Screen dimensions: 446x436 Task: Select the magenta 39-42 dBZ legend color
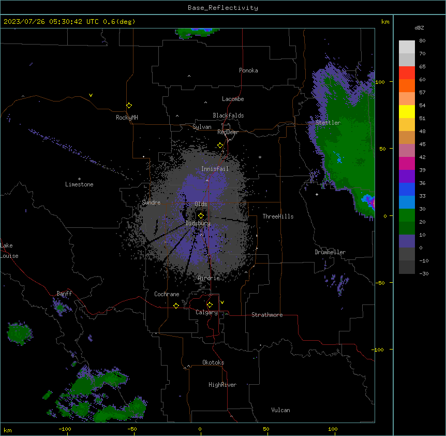pyautogui.click(x=407, y=163)
